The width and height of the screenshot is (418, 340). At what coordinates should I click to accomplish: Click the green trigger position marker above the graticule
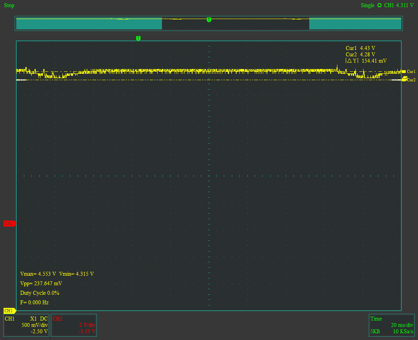pos(138,38)
